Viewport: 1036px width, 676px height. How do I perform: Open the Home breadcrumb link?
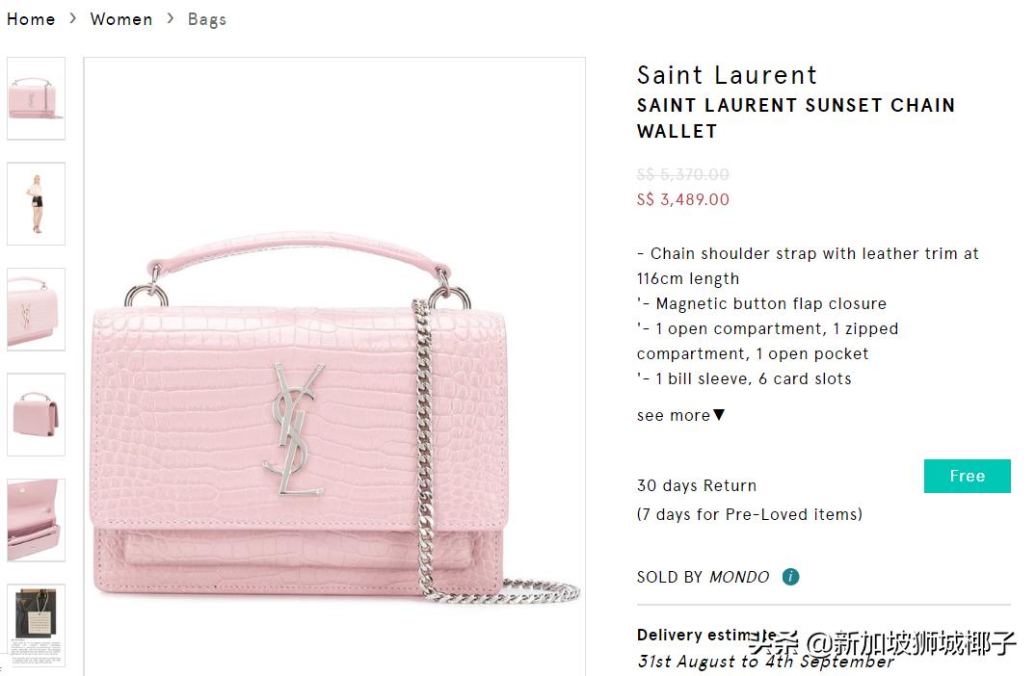point(31,19)
